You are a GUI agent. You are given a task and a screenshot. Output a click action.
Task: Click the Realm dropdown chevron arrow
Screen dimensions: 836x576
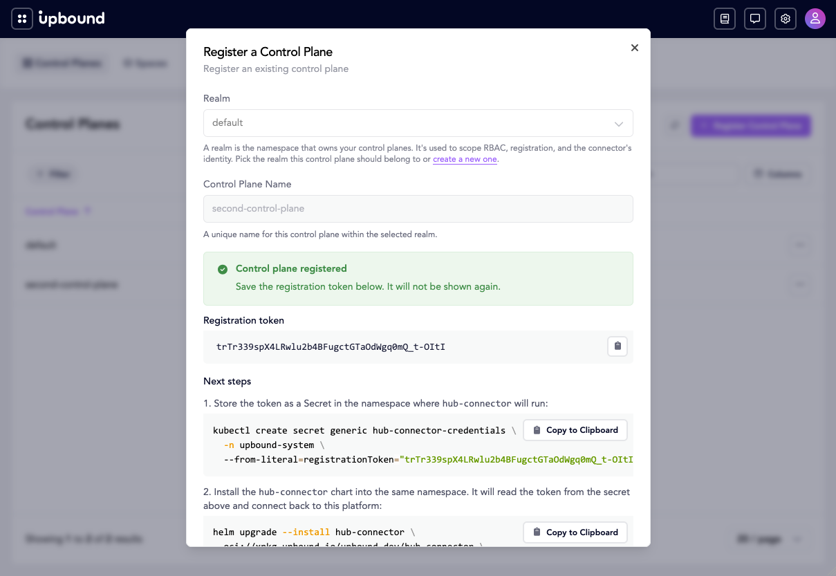tap(619, 124)
